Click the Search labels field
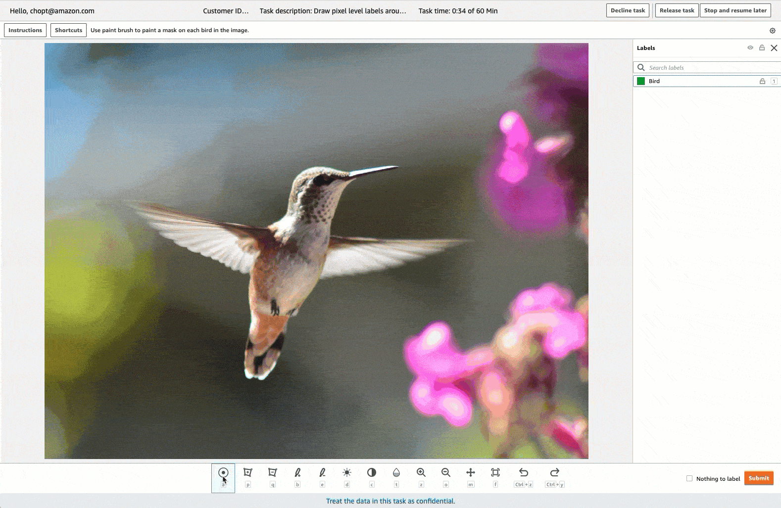781x508 pixels. coord(710,68)
